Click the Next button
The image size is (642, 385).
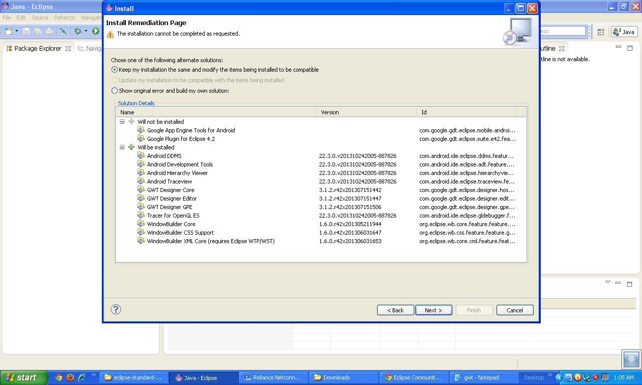coord(434,310)
